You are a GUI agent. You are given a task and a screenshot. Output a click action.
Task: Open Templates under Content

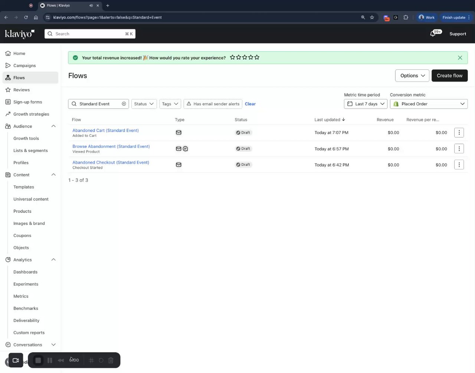pyautogui.click(x=24, y=187)
